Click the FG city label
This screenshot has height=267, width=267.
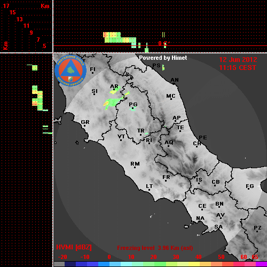tap(250, 186)
